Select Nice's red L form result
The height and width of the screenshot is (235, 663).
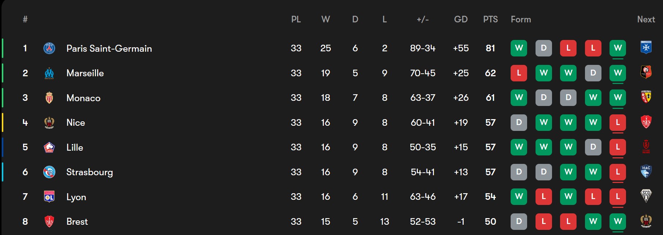pos(618,122)
